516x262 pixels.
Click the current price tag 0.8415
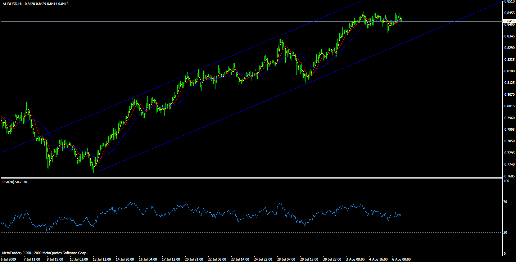(509, 21)
